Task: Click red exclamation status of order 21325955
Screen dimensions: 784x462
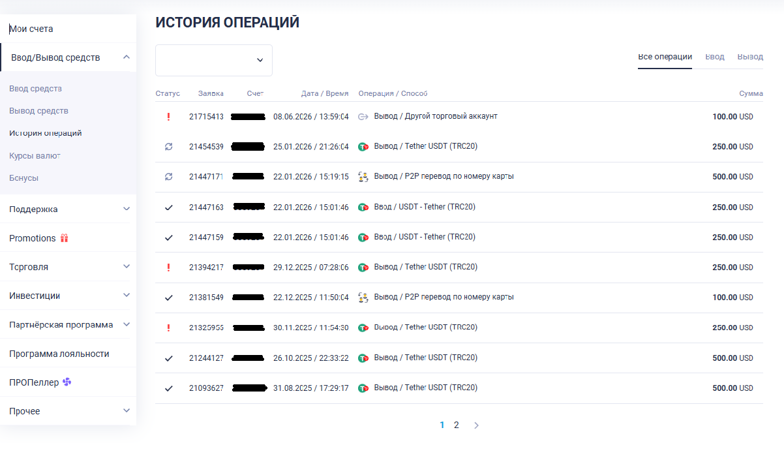Action: point(168,328)
